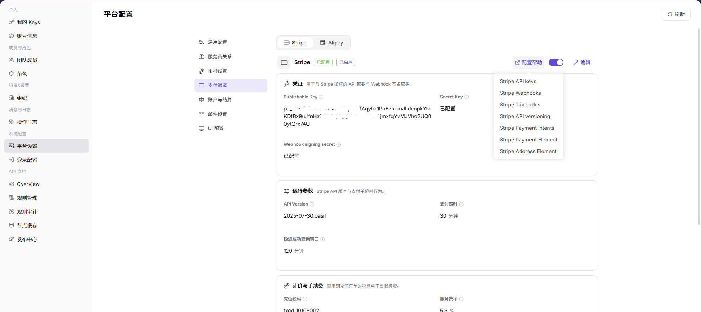Click the rocket icon beside 发布中心
The width and height of the screenshot is (701, 312).
[11, 239]
